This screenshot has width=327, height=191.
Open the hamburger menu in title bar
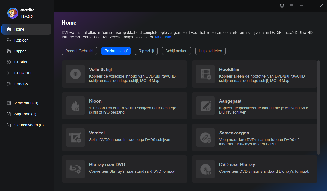coord(292,6)
